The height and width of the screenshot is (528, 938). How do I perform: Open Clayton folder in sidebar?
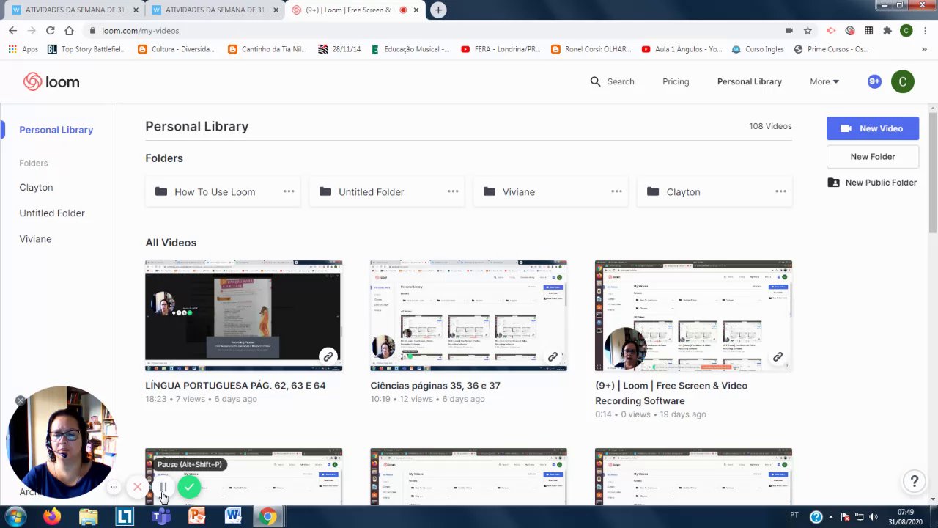coord(36,187)
